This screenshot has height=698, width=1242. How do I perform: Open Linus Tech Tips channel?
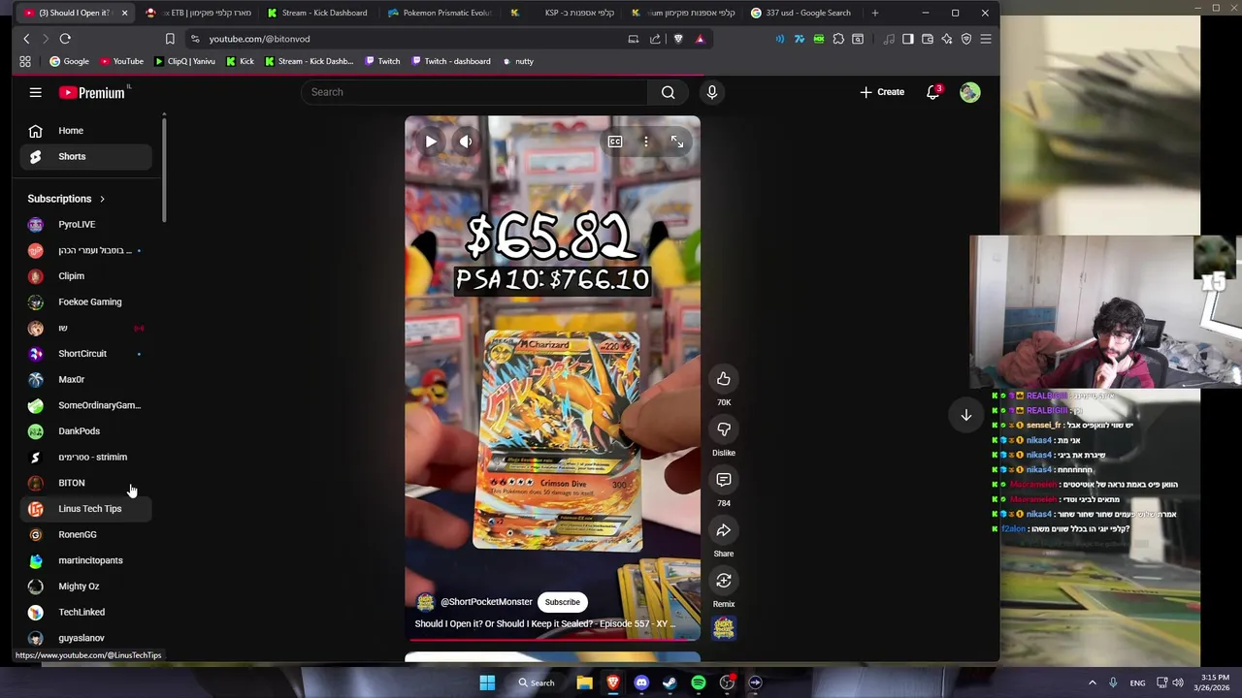click(x=84, y=509)
